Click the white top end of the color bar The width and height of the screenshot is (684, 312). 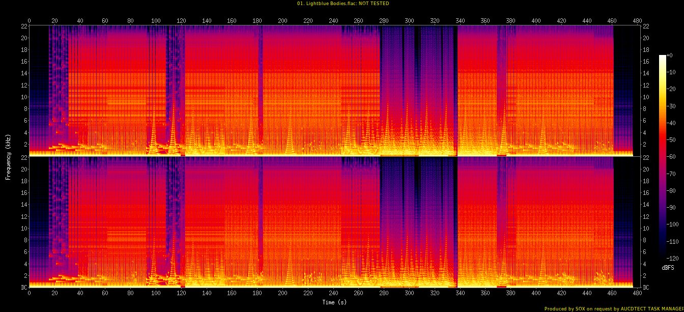pos(662,57)
